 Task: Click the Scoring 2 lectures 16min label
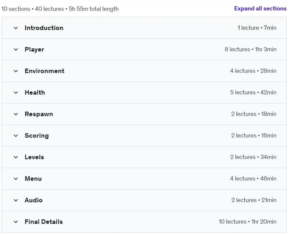(x=254, y=135)
